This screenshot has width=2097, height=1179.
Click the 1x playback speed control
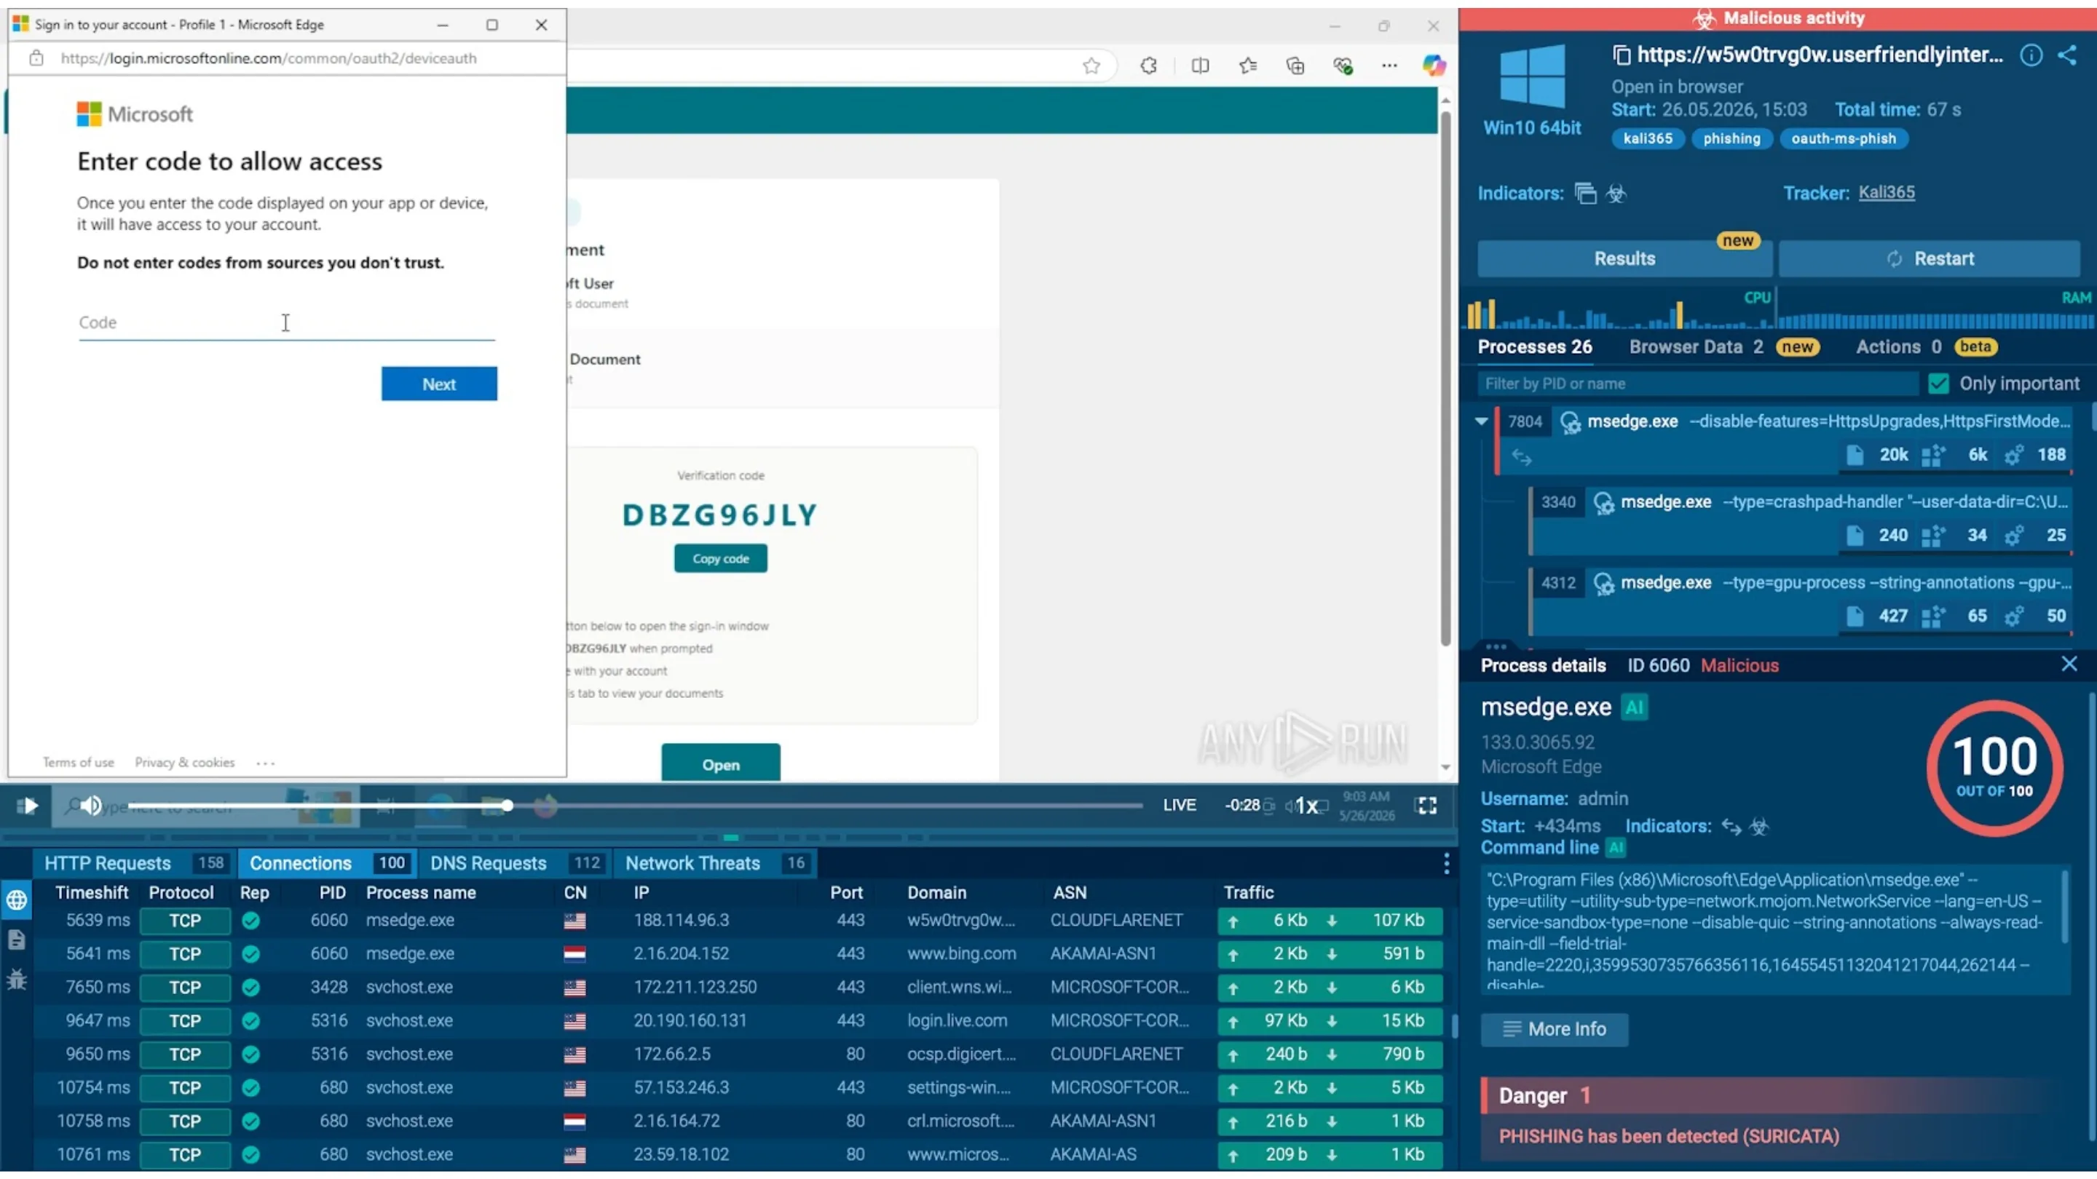click(1306, 806)
